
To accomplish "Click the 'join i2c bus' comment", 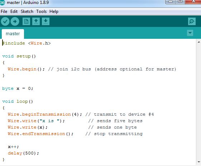I will click(112, 69).
